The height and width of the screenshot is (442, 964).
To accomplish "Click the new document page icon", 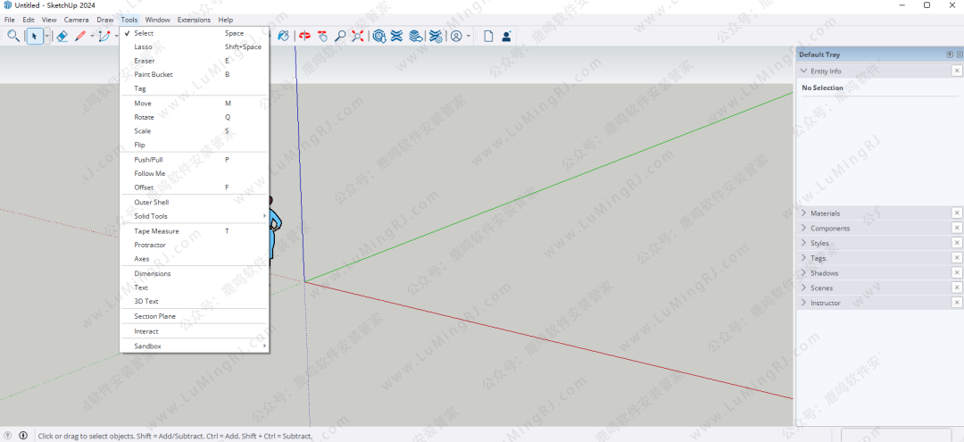I will coord(488,36).
